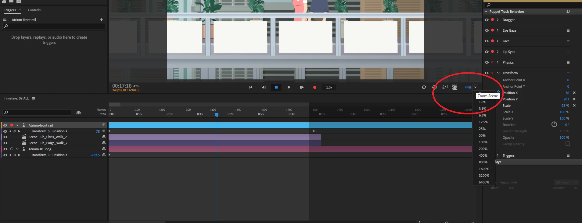Screen dimensions: 582x223
Task: Switch to the Controls tab
Action: tap(34, 10)
